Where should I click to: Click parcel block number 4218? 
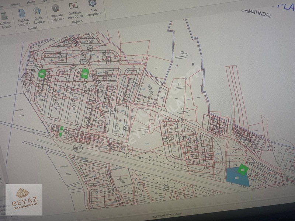76,98
